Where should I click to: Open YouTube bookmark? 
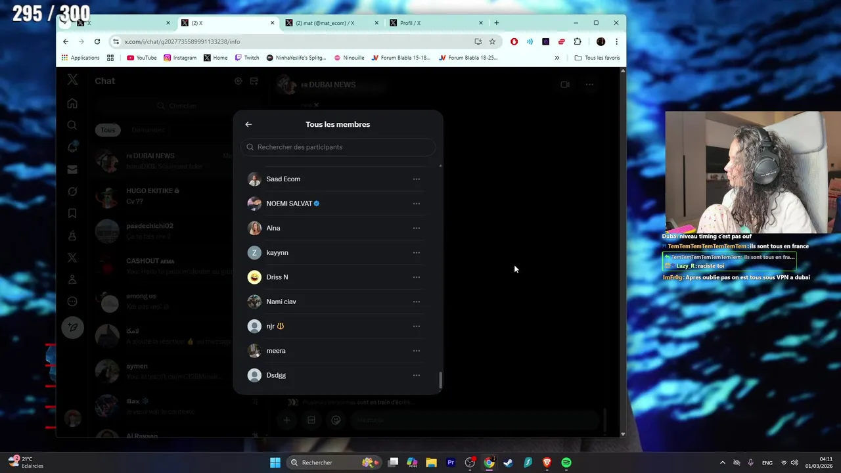pyautogui.click(x=142, y=58)
